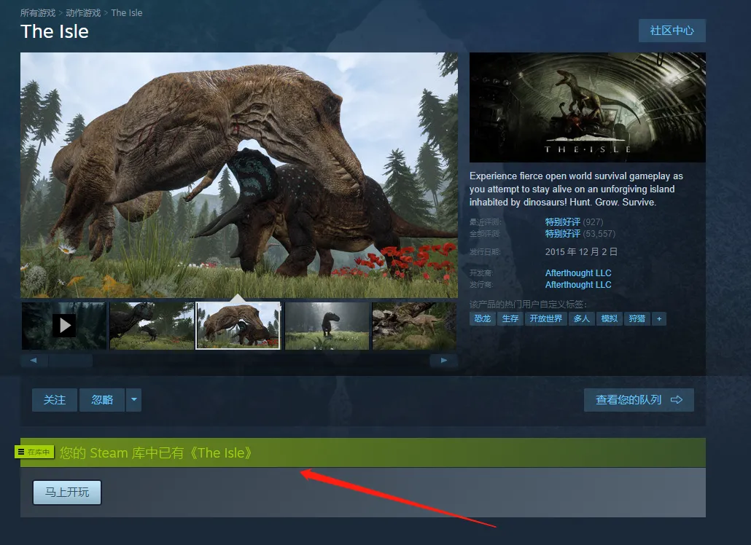Click the plus icon to add tags
The image size is (751, 545).
pyautogui.click(x=658, y=318)
